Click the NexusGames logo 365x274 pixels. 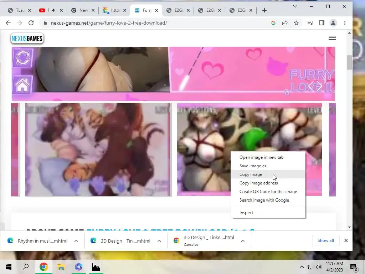(27, 39)
